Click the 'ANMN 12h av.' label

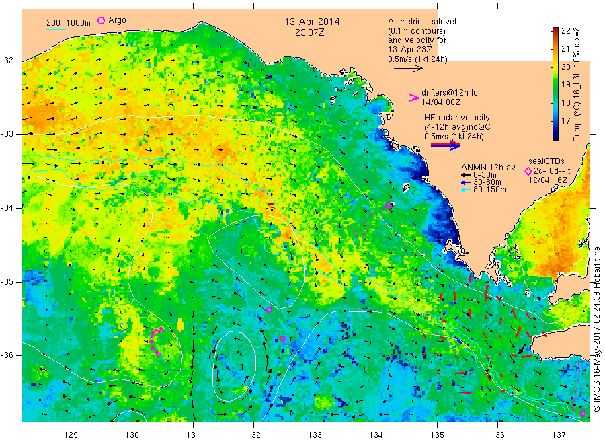pyautogui.click(x=489, y=168)
